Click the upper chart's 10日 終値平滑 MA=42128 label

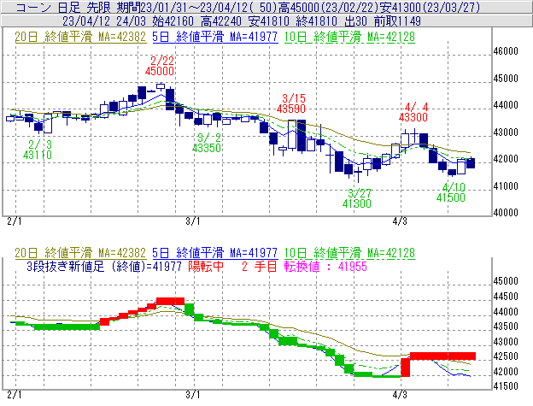[349, 37]
